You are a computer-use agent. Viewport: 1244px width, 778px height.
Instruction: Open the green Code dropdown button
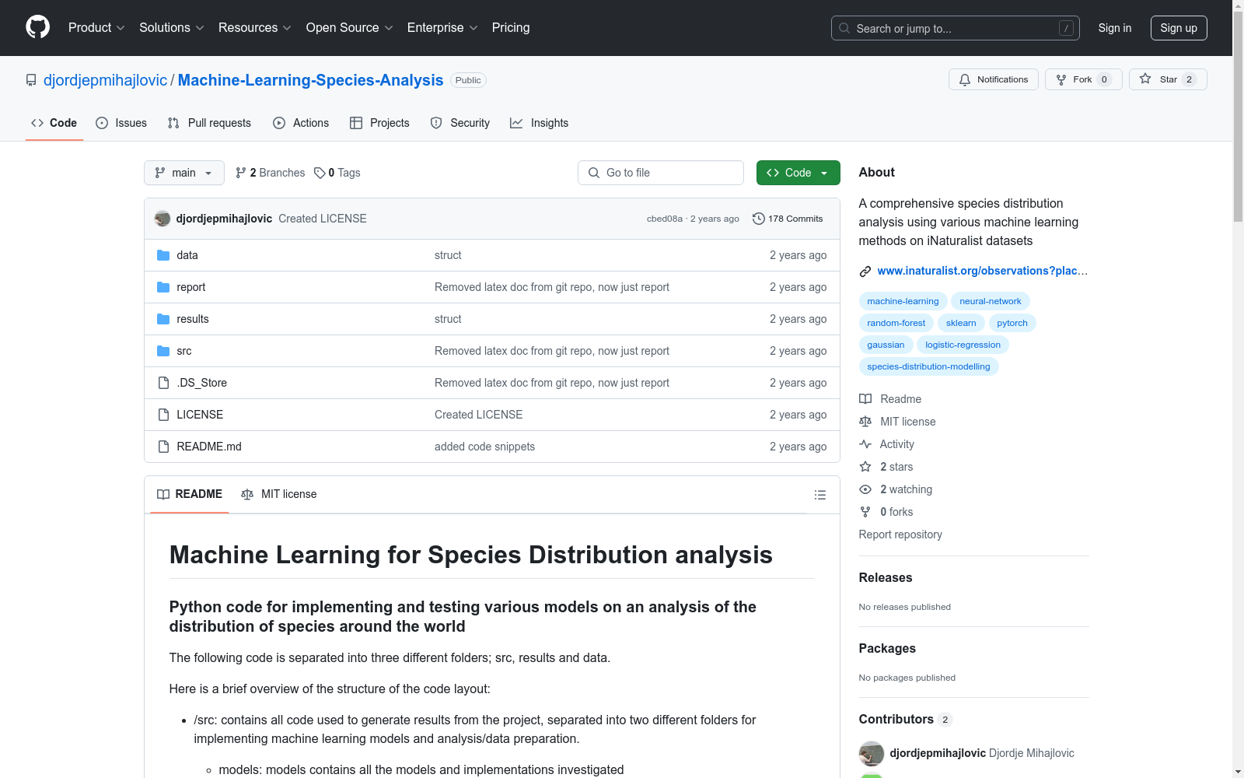(x=798, y=173)
